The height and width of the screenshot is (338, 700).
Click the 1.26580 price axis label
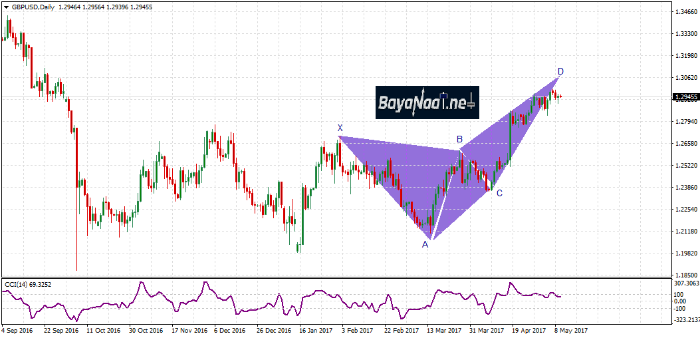pyautogui.click(x=686, y=143)
